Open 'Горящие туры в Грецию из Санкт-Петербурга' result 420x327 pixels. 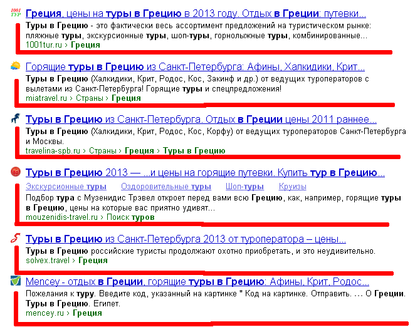pos(195,66)
